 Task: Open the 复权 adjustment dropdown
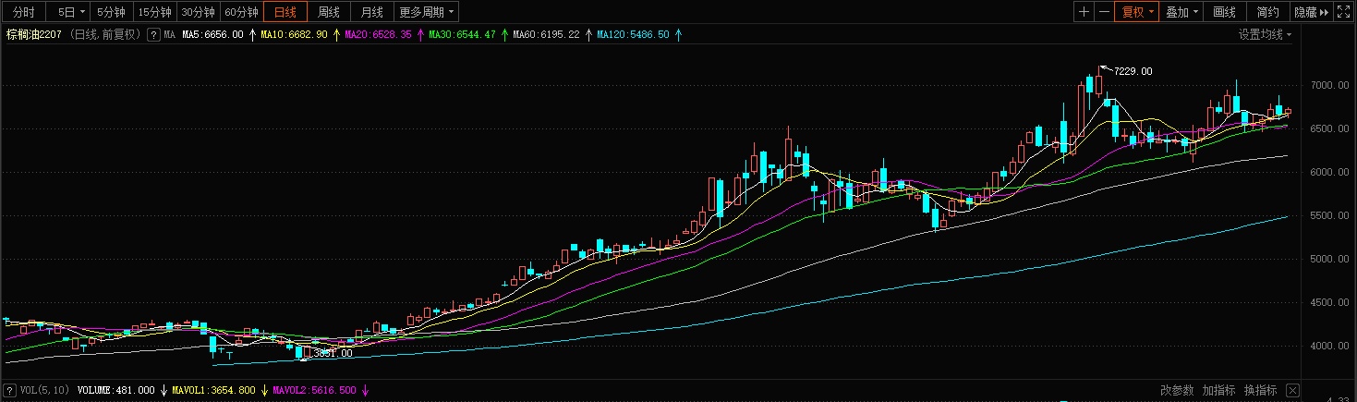click(1138, 12)
